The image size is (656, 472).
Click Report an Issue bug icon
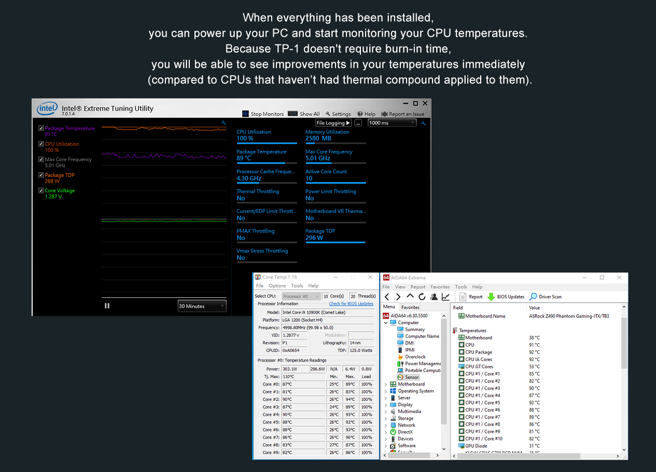(385, 114)
